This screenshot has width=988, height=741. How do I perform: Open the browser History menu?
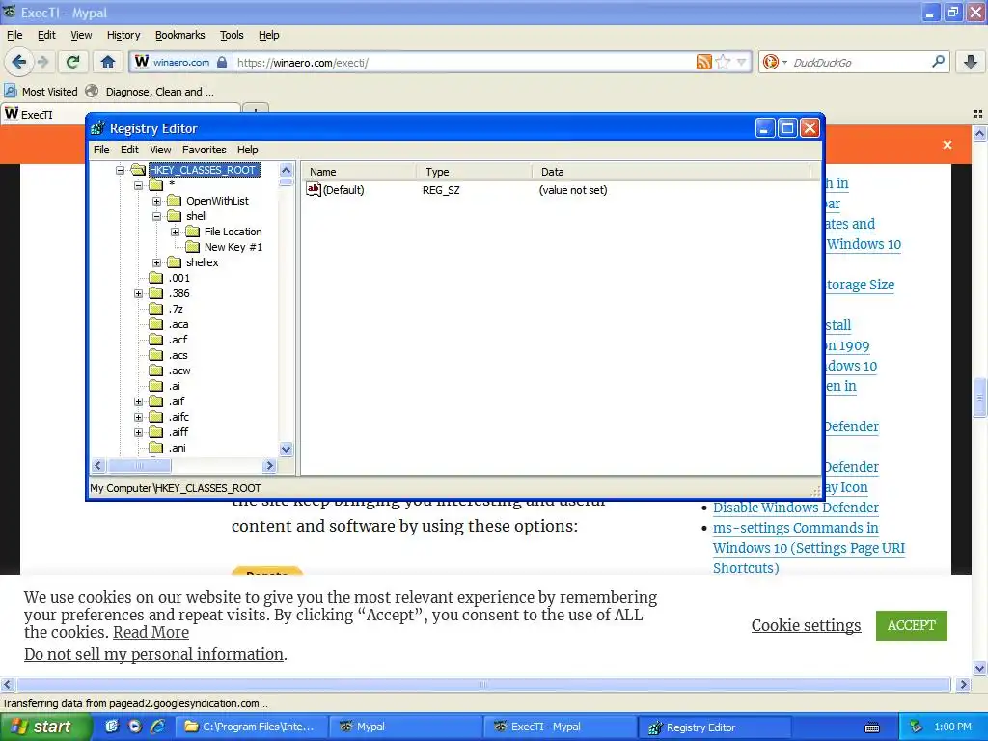tap(123, 35)
